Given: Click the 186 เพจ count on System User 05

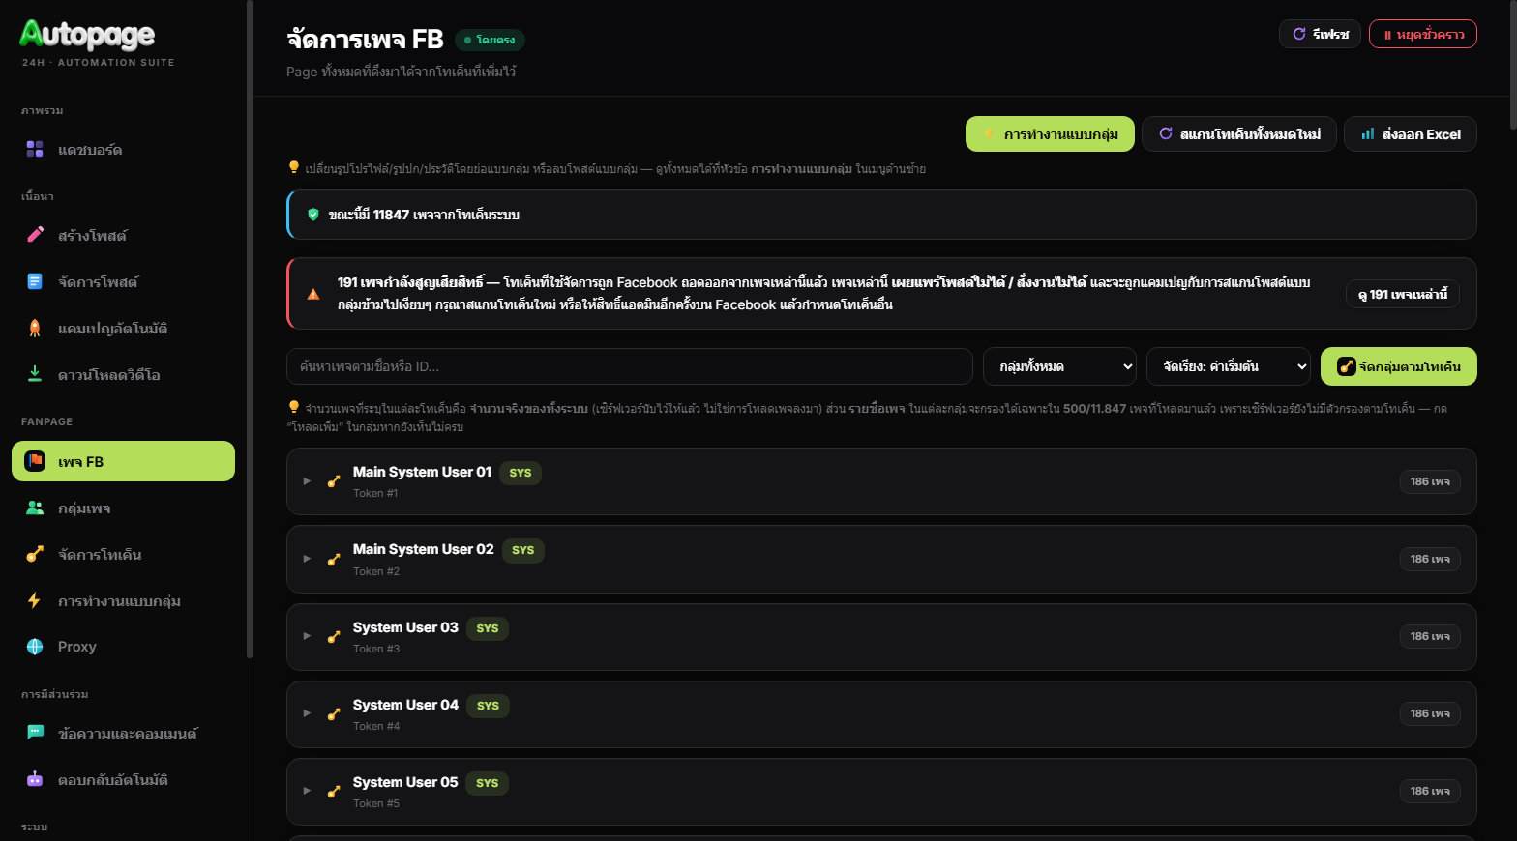Looking at the screenshot, I should [1430, 791].
